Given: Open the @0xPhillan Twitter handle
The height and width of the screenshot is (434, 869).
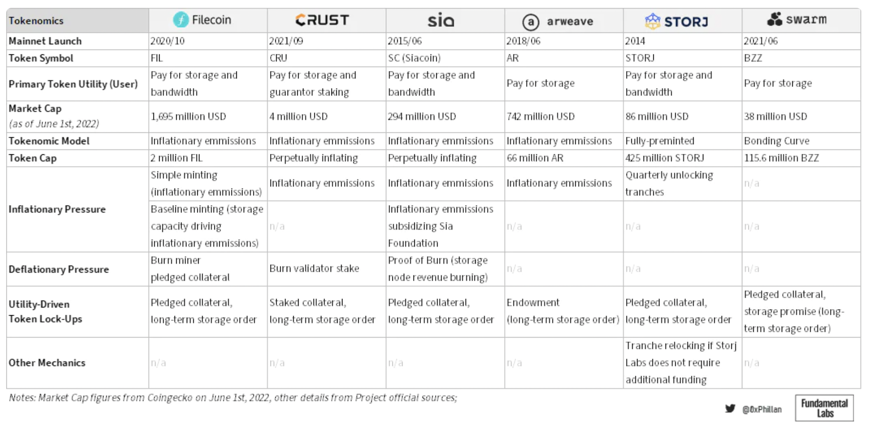Looking at the screenshot, I should click(762, 409).
